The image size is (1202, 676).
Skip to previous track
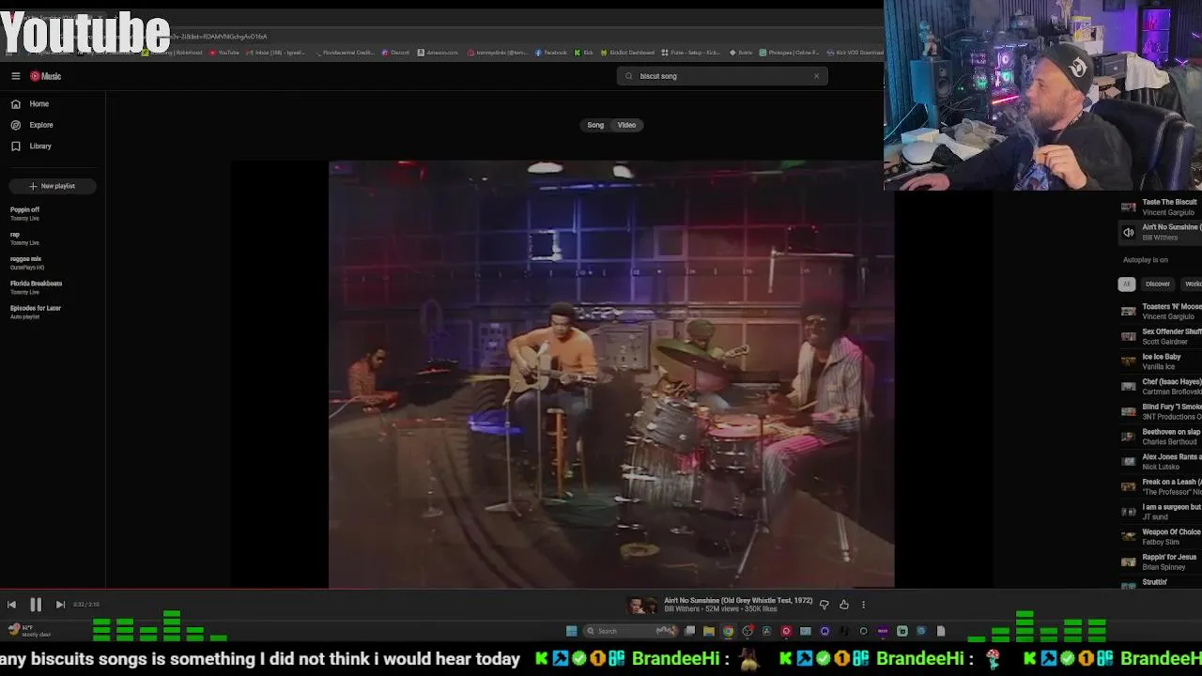(x=11, y=605)
